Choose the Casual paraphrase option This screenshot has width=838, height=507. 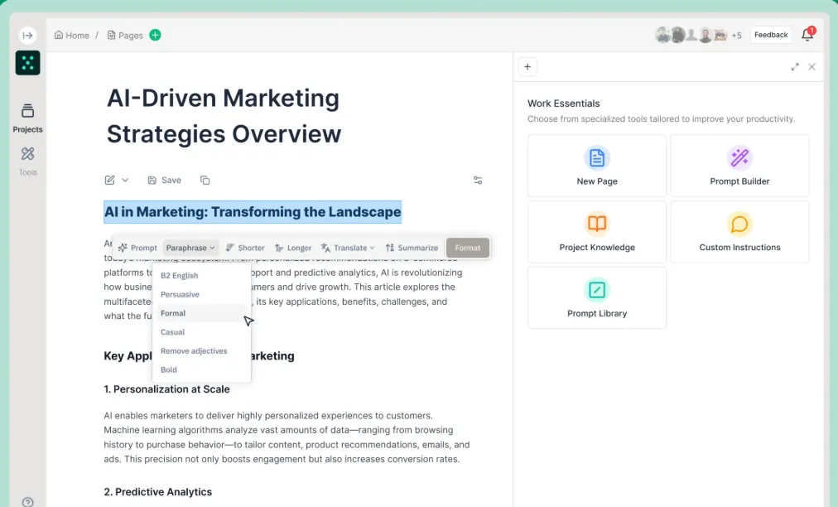201,332
